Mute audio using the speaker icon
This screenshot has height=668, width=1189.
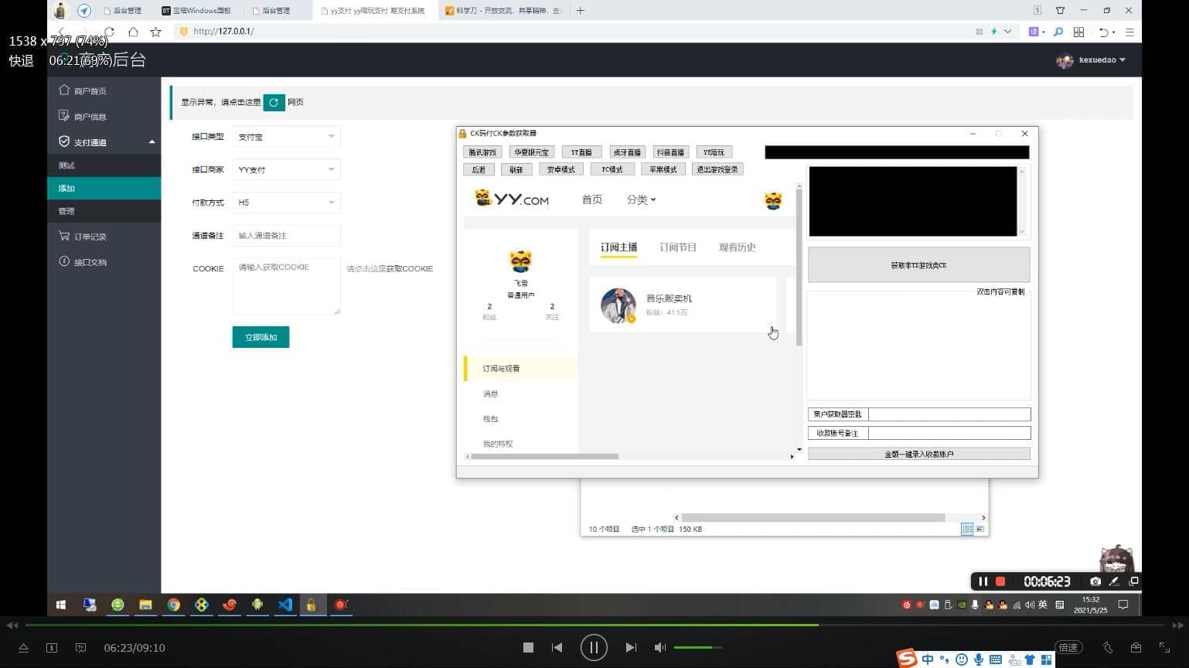click(659, 648)
